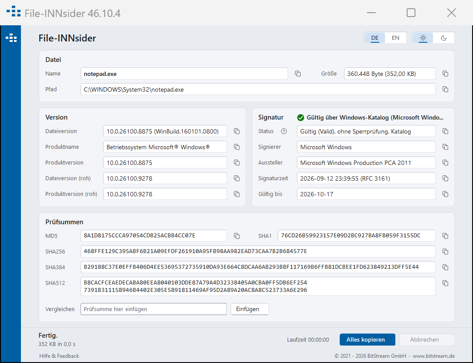Click the Pfad field with System32 path
The width and height of the screenshot is (473, 363).
[258, 89]
